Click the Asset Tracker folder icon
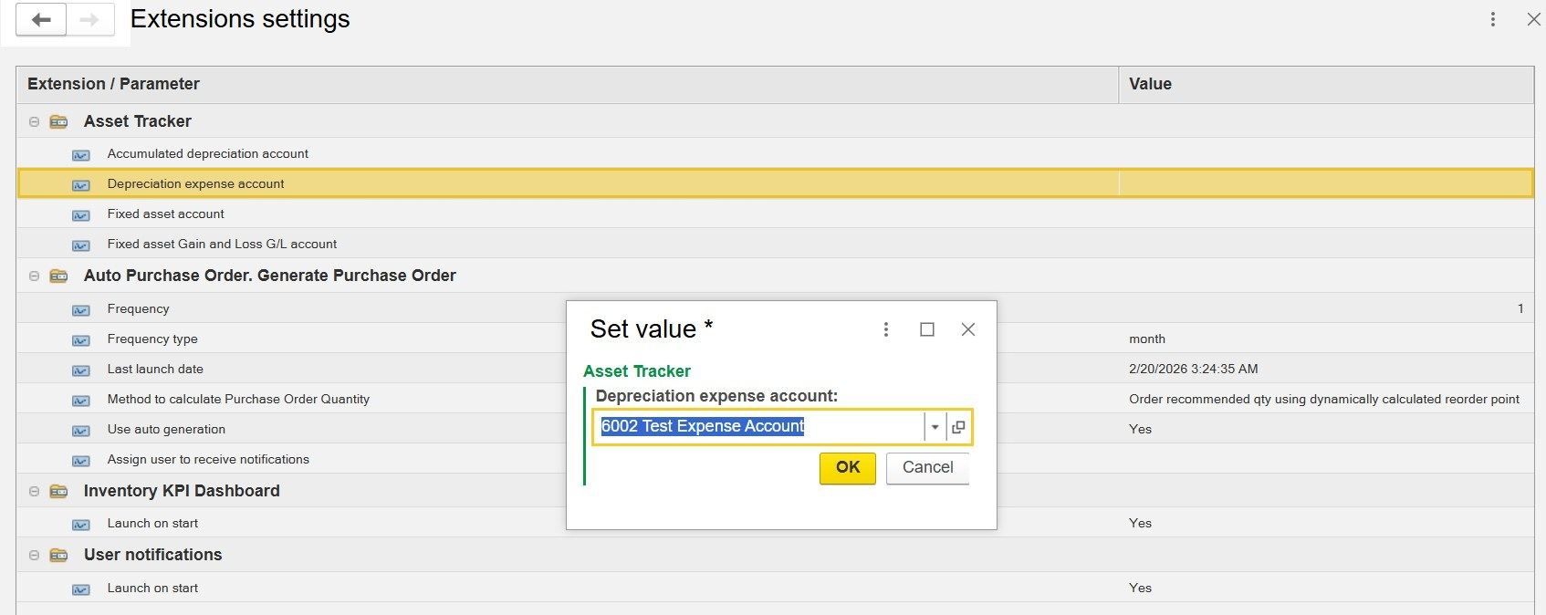The image size is (1546, 615). click(59, 121)
